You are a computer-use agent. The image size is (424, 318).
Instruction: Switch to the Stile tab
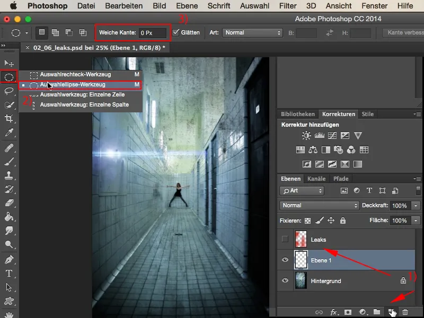pyautogui.click(x=368, y=114)
